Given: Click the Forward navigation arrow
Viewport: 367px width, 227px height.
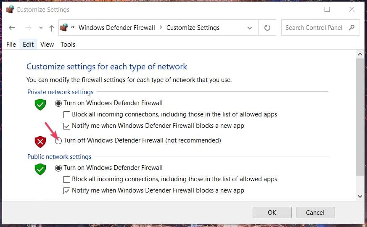Looking at the screenshot, I should point(28,28).
